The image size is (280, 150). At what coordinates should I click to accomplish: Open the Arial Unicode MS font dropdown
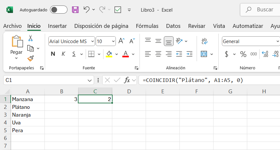(x=92, y=41)
